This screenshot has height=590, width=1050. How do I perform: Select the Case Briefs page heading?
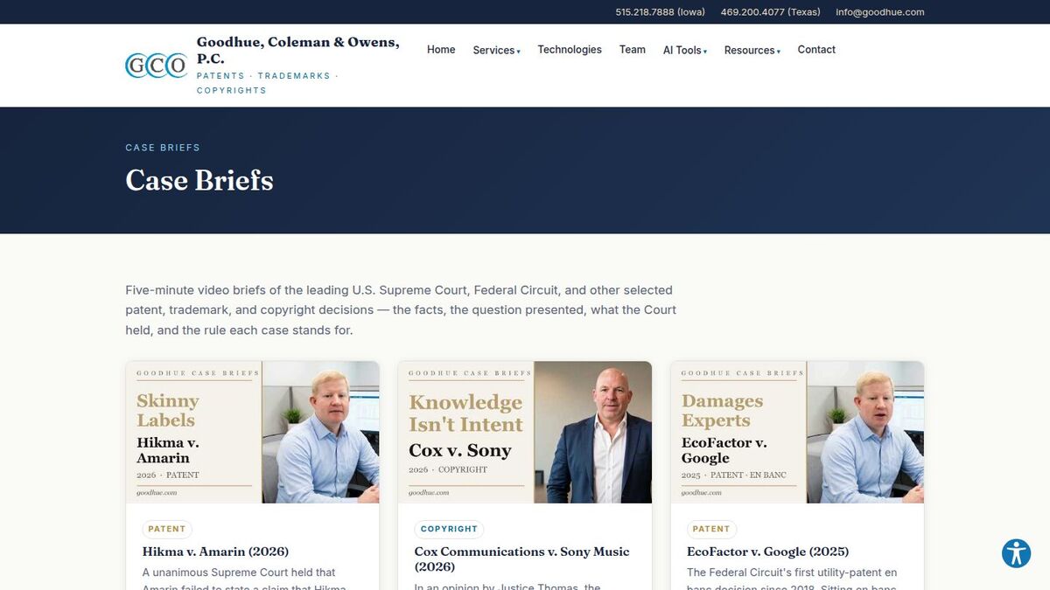coord(199,180)
